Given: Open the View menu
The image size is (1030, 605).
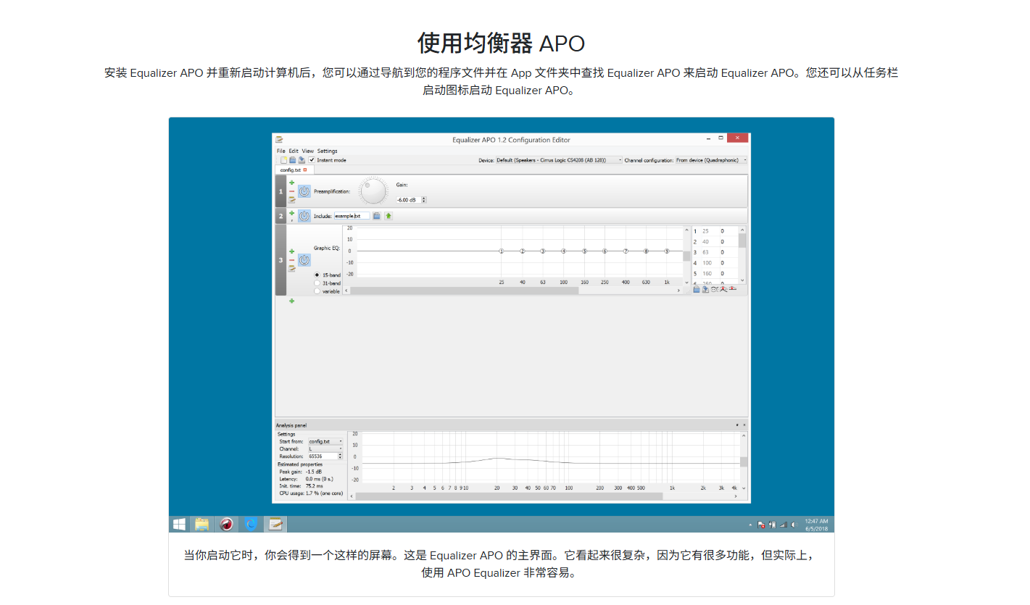Looking at the screenshot, I should click(308, 151).
